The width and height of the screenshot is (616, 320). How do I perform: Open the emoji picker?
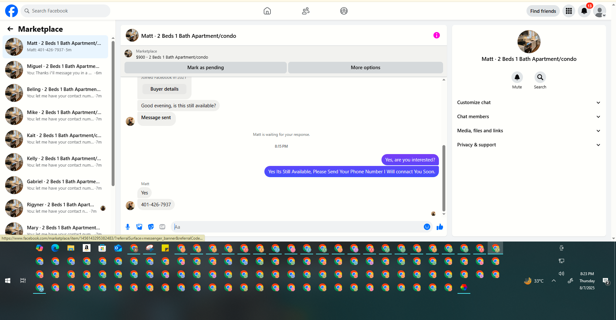(x=427, y=227)
